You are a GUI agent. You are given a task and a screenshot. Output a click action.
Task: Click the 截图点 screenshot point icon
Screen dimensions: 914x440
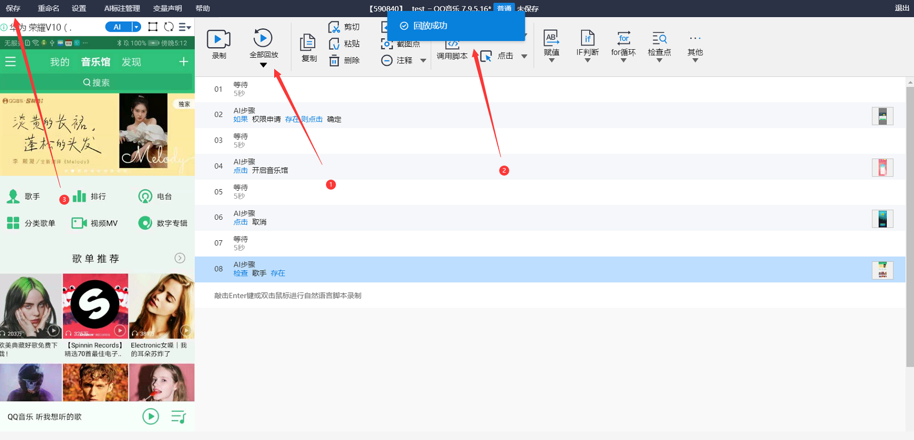coord(387,44)
